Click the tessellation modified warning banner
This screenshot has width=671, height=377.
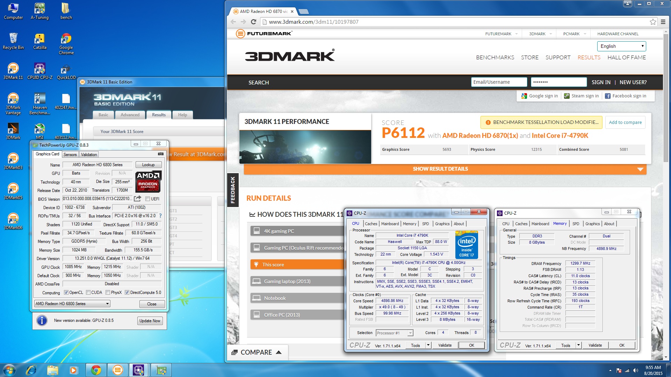pyautogui.click(x=541, y=122)
